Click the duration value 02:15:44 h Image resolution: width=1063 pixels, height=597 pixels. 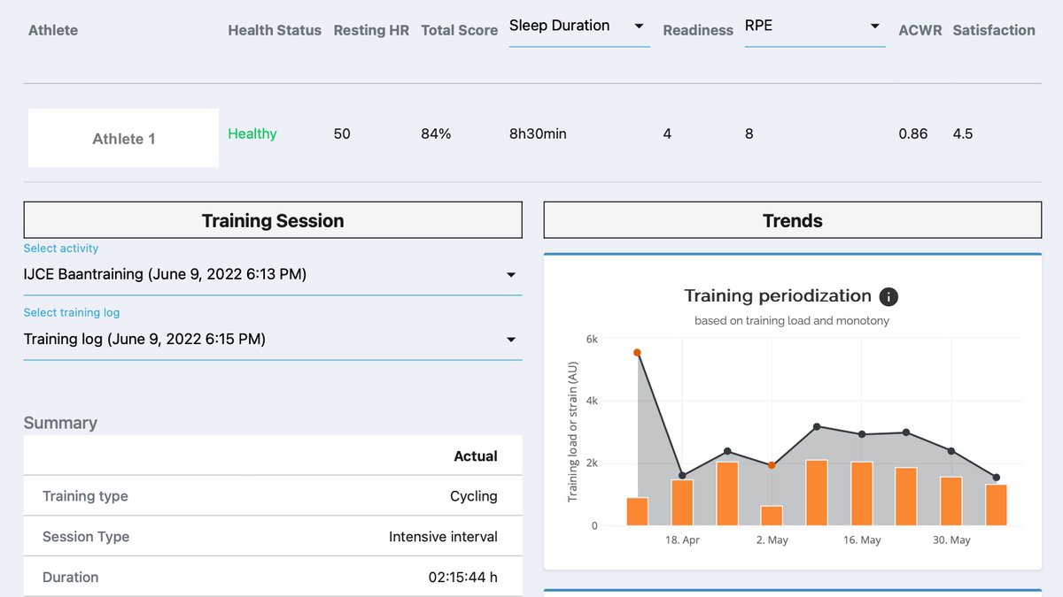point(463,578)
